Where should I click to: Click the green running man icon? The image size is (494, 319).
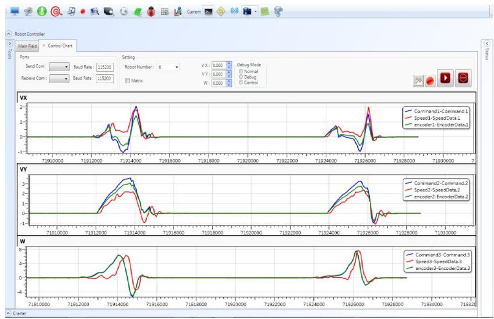click(x=41, y=12)
